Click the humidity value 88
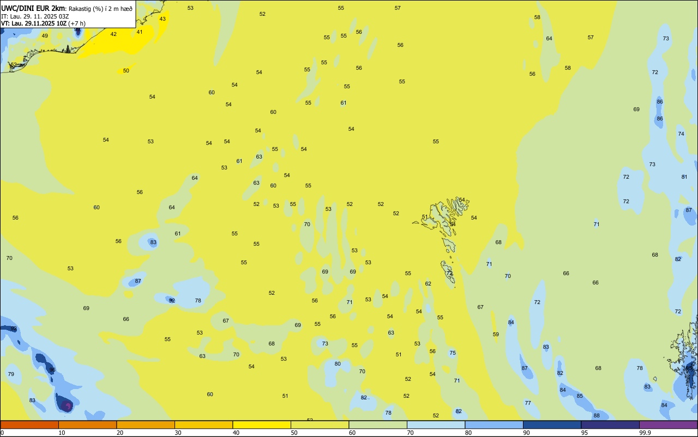The height and width of the screenshot is (437, 698). point(597,415)
